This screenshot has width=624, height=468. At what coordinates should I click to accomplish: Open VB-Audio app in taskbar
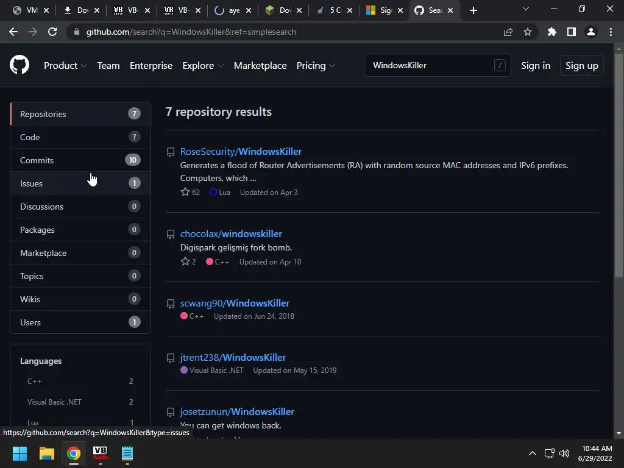coord(101,453)
